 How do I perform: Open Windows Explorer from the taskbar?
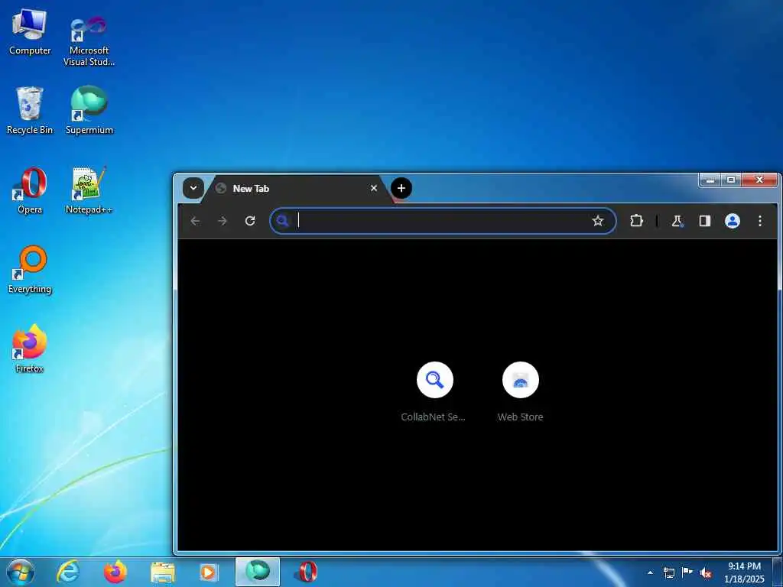click(163, 572)
